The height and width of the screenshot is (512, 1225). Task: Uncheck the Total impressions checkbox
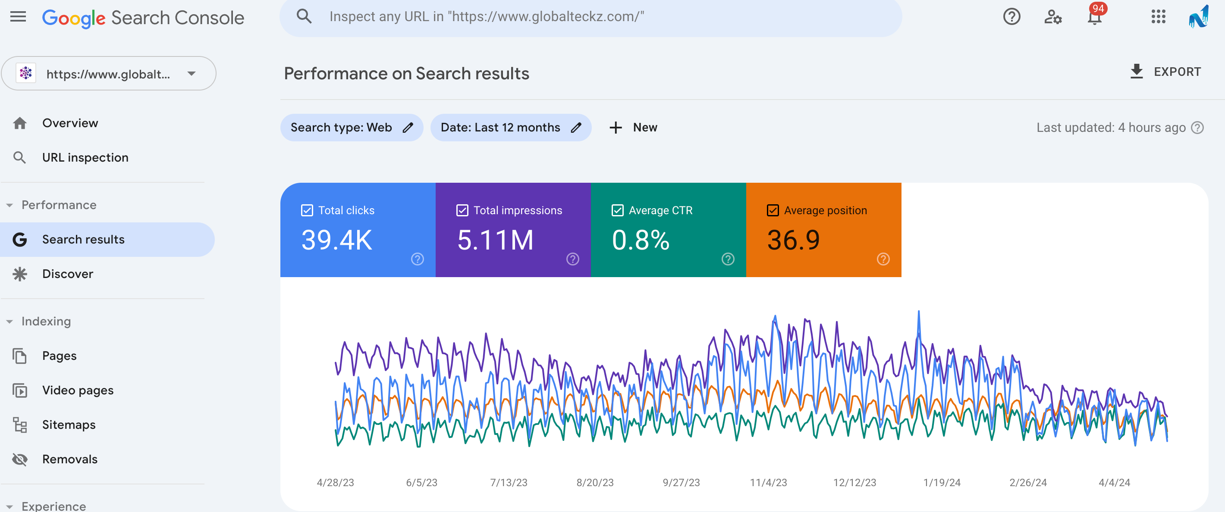pos(462,210)
